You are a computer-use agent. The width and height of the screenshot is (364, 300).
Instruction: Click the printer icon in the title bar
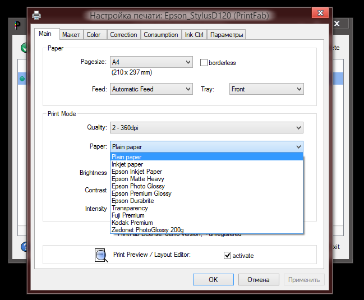[x=36, y=15]
